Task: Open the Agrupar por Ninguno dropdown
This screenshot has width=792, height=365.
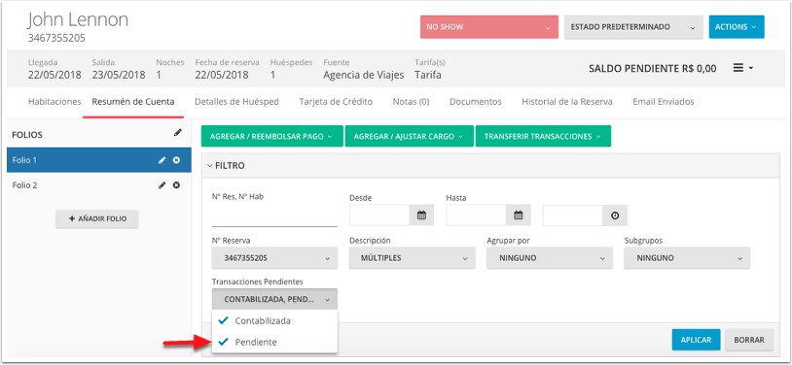Action: (548, 258)
